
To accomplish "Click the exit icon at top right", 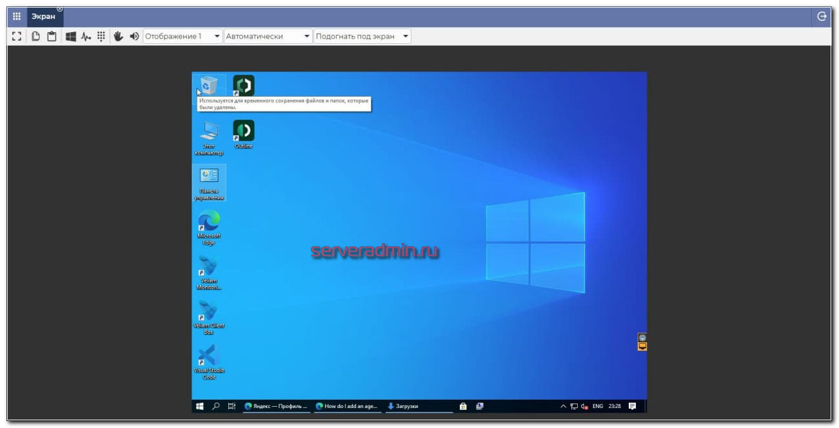I will tap(822, 17).
